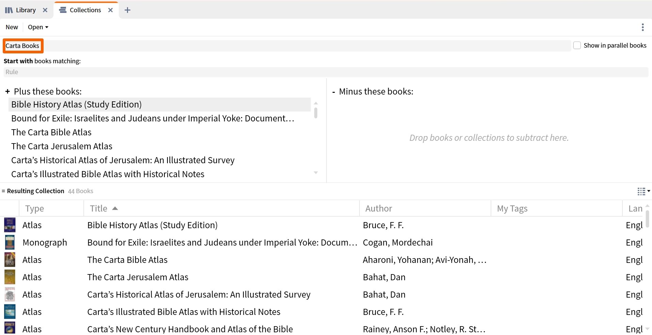The height and width of the screenshot is (335, 652).
Task: Open the Open dropdown menu
Action: pos(38,27)
